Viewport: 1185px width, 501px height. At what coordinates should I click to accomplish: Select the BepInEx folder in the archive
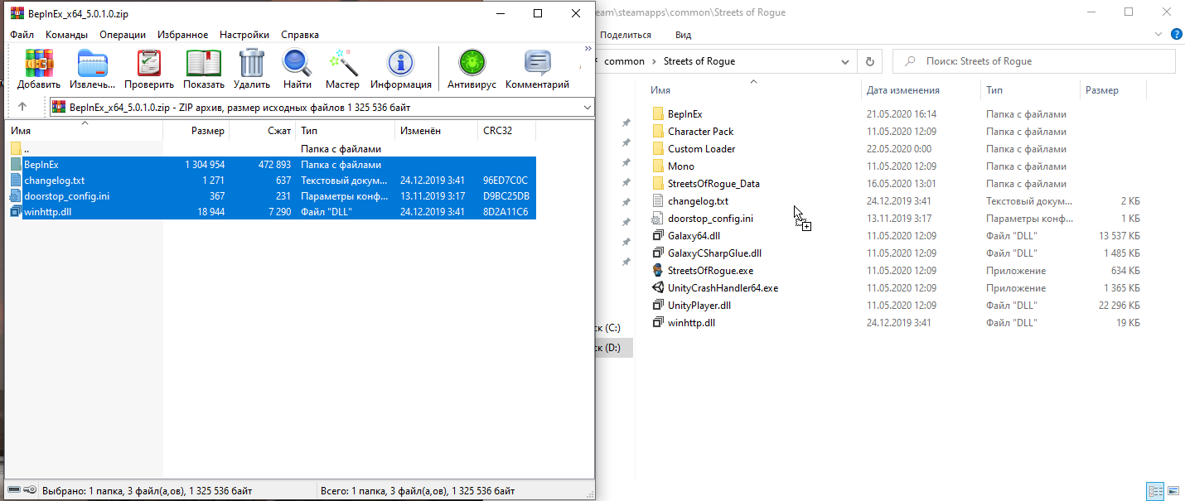click(272, 165)
